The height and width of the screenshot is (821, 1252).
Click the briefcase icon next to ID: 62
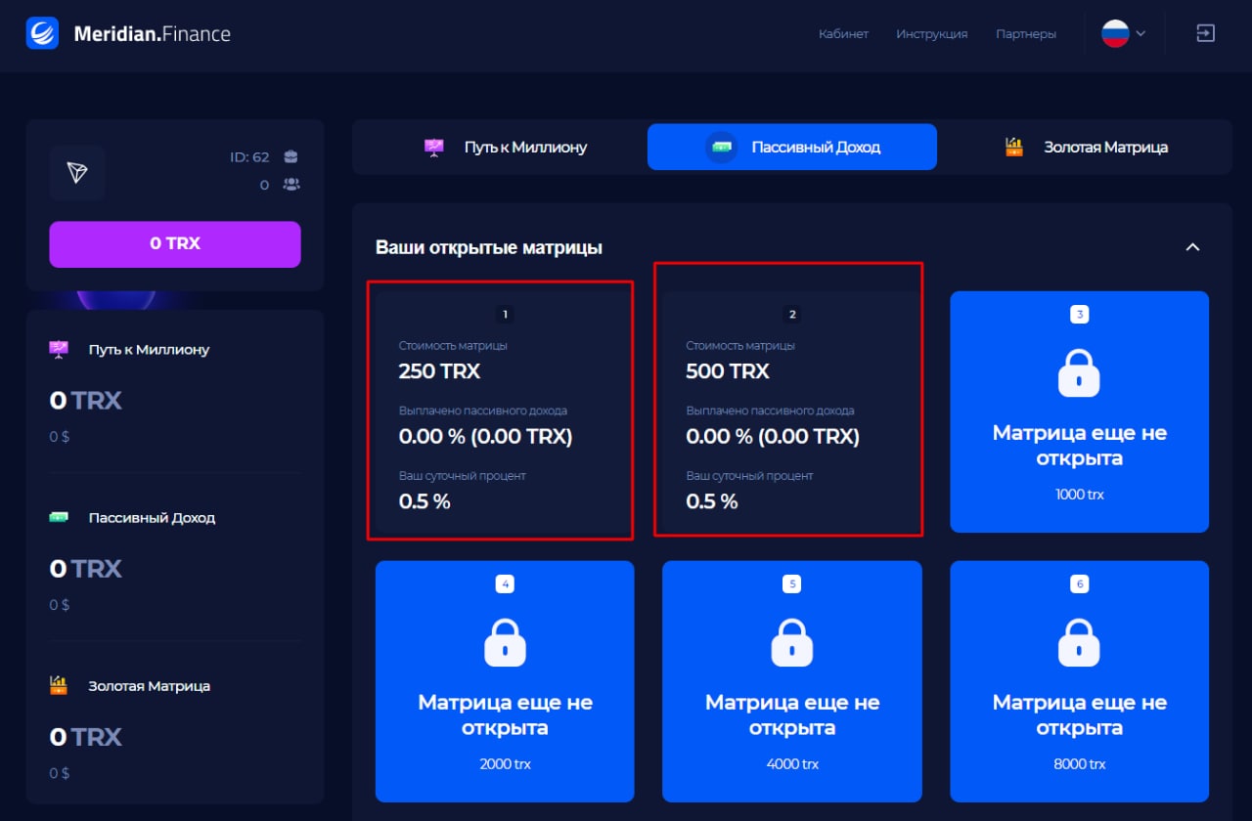click(291, 156)
